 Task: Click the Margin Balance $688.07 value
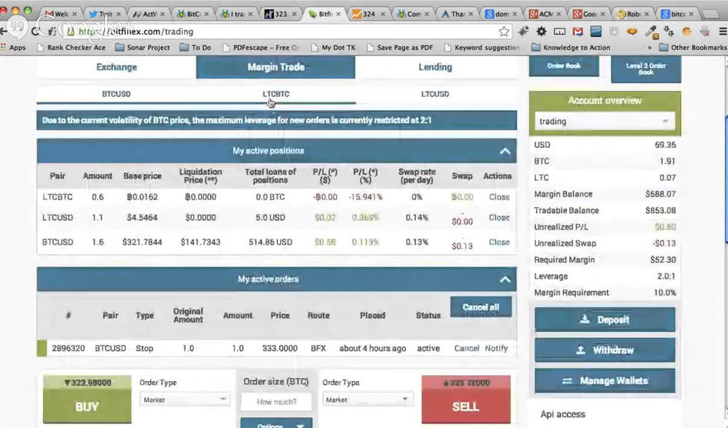click(660, 194)
